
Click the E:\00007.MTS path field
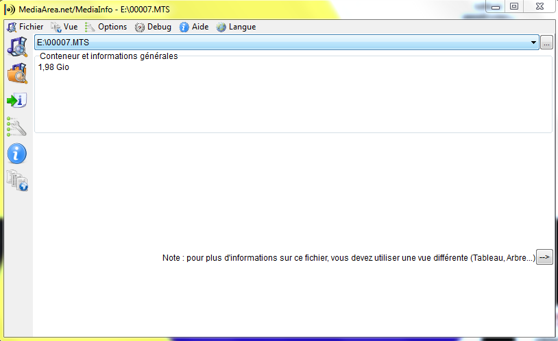coord(287,43)
